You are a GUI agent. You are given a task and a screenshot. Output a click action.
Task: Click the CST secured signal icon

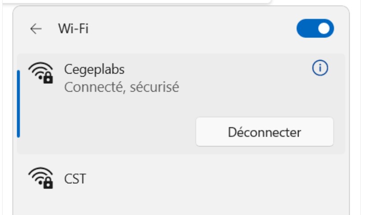click(40, 178)
